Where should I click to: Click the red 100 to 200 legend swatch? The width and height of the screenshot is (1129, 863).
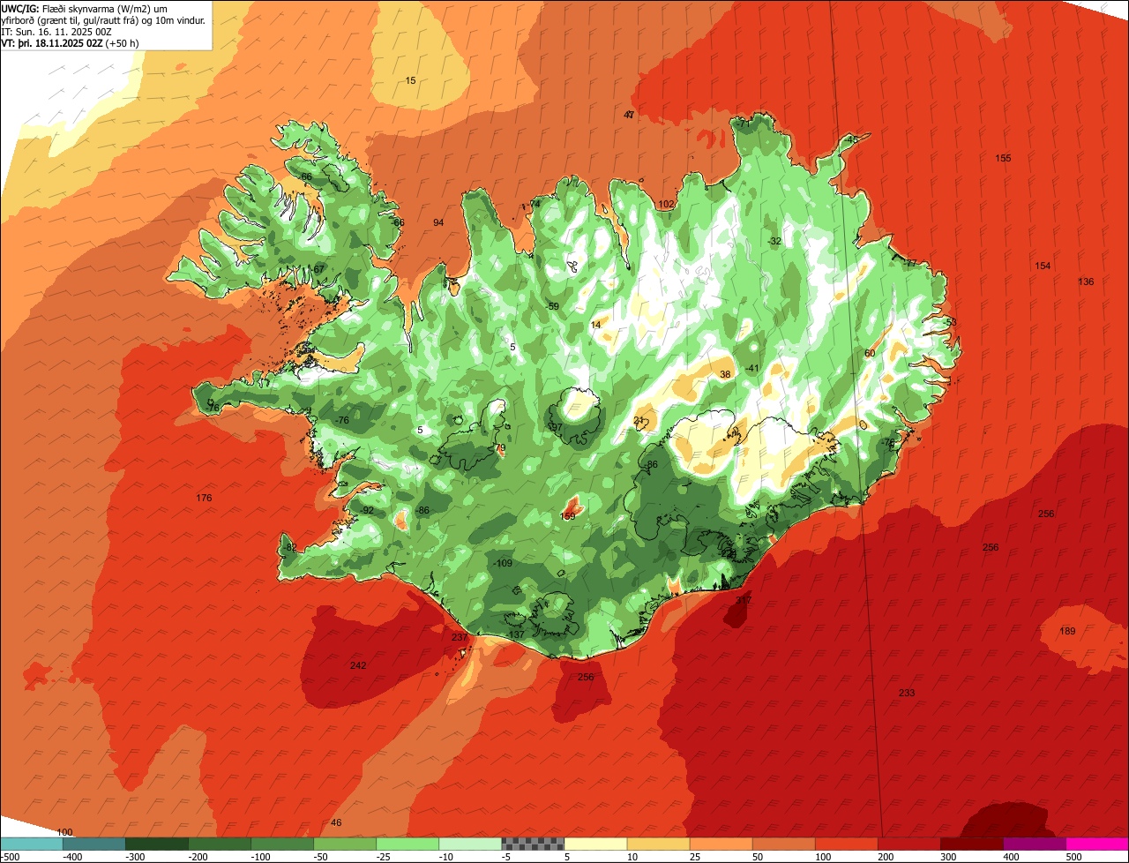(846, 844)
